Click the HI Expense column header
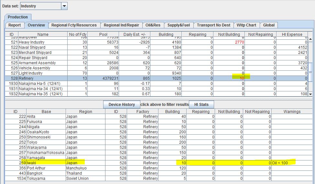Screen dimensions: 315x184 (x=292, y=34)
